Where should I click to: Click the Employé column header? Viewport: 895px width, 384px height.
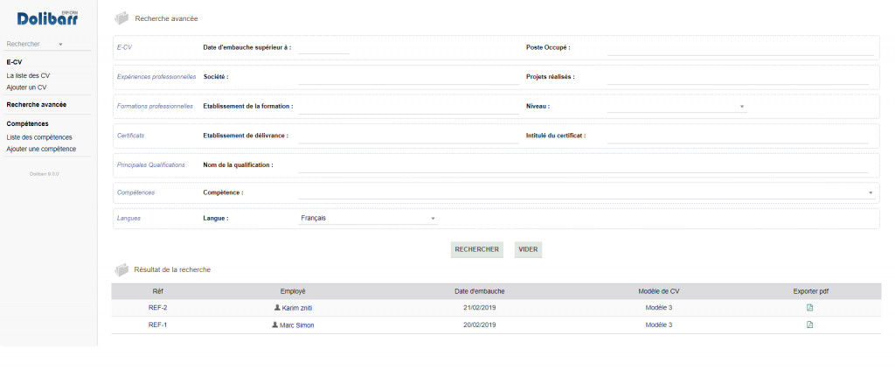(293, 291)
